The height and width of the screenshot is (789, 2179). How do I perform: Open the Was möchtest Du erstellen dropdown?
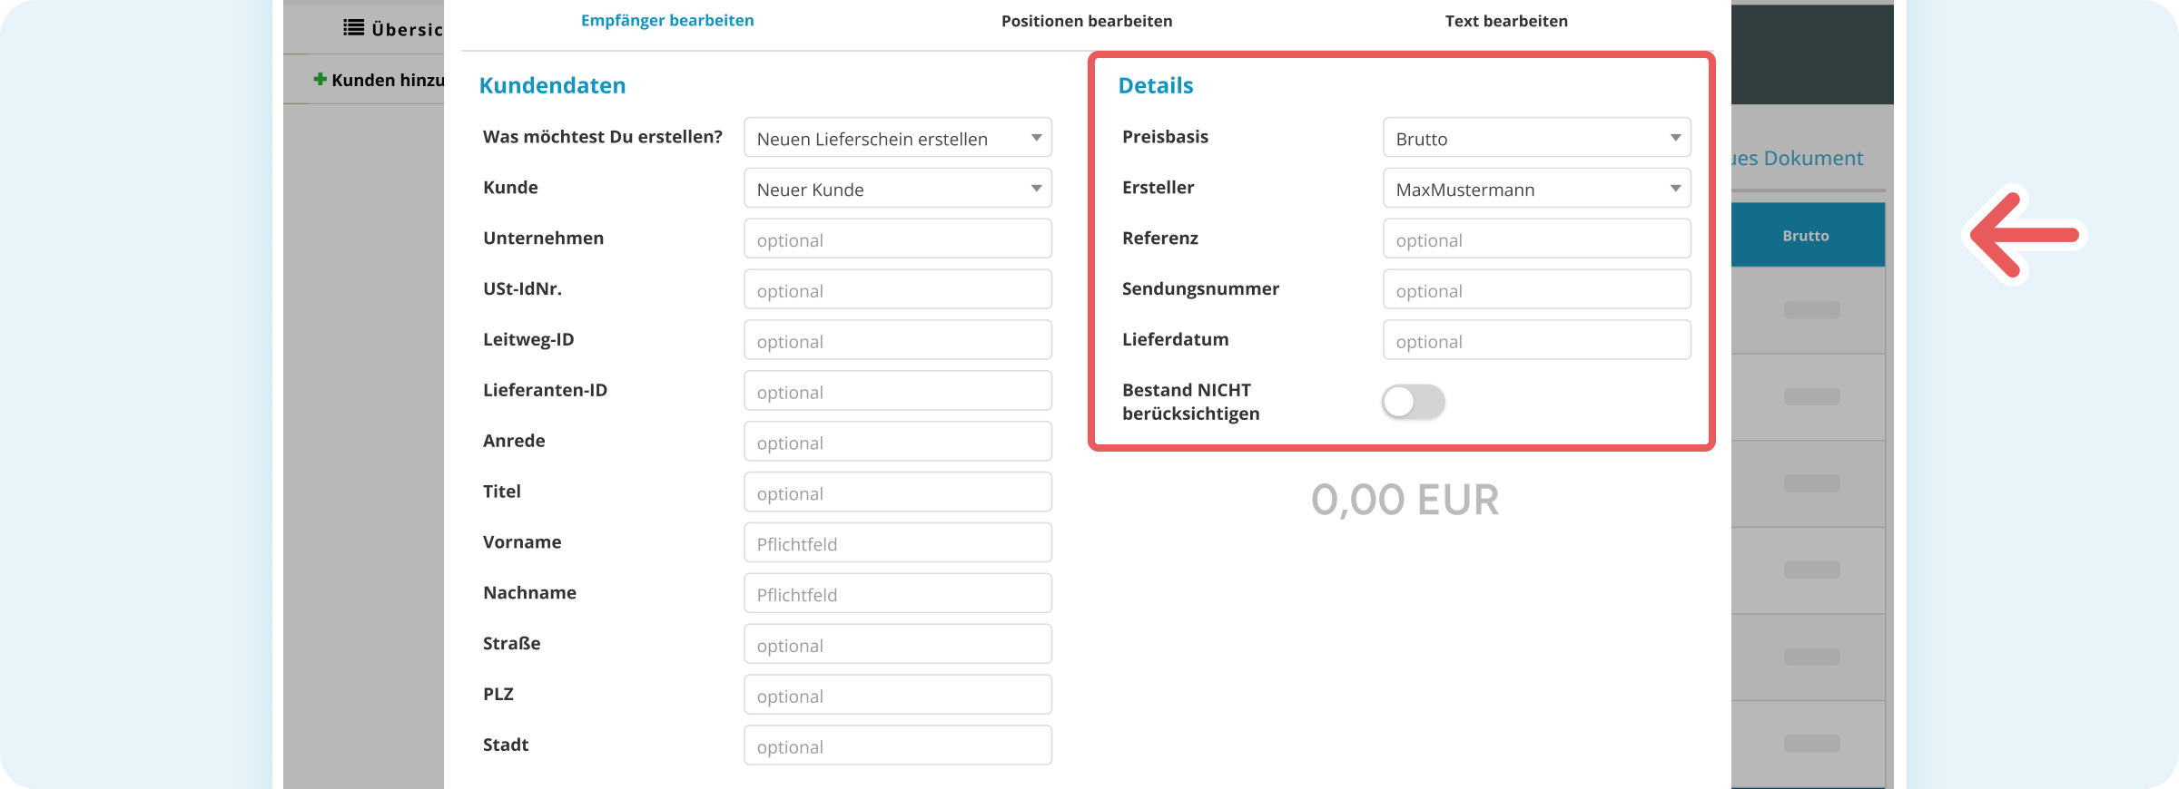[x=898, y=138]
